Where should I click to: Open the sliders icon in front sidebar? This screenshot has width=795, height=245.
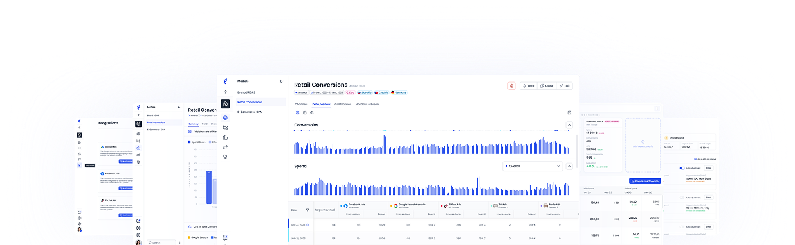[x=225, y=147]
